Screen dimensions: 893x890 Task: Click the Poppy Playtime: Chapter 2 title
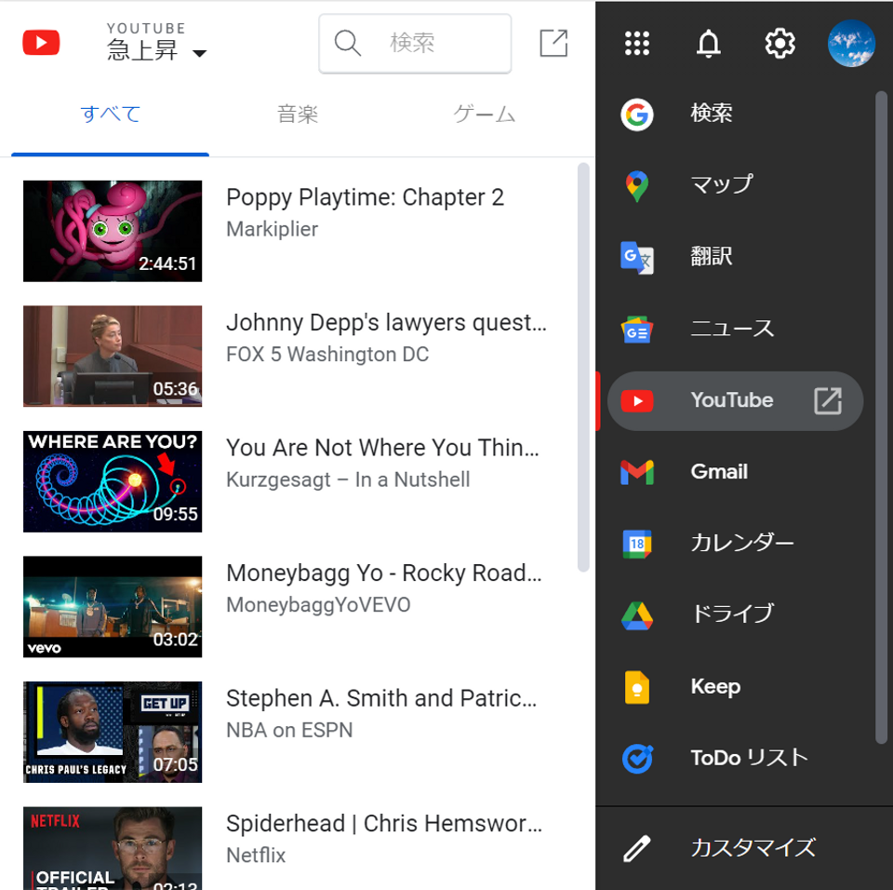tap(365, 198)
